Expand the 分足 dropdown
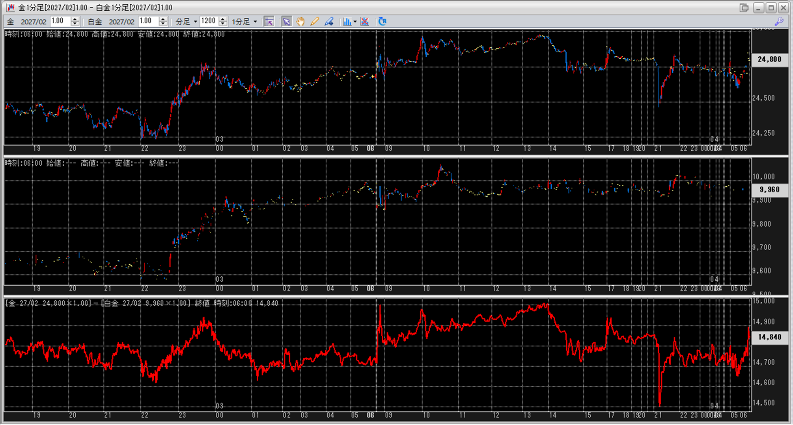 pyautogui.click(x=187, y=22)
